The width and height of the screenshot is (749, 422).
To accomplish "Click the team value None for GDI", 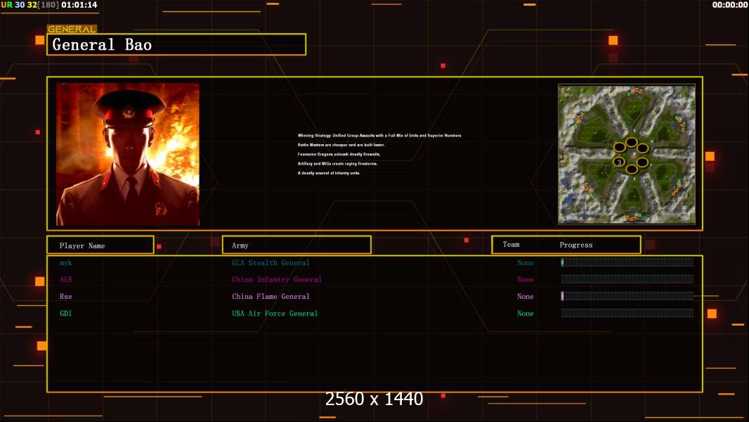I will tap(526, 314).
